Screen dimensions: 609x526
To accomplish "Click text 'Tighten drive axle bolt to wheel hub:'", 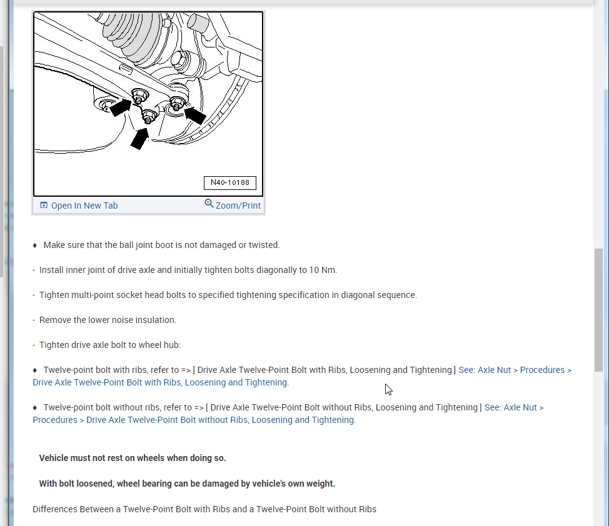I will click(110, 345).
